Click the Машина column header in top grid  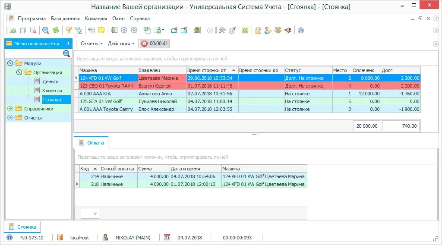point(108,70)
